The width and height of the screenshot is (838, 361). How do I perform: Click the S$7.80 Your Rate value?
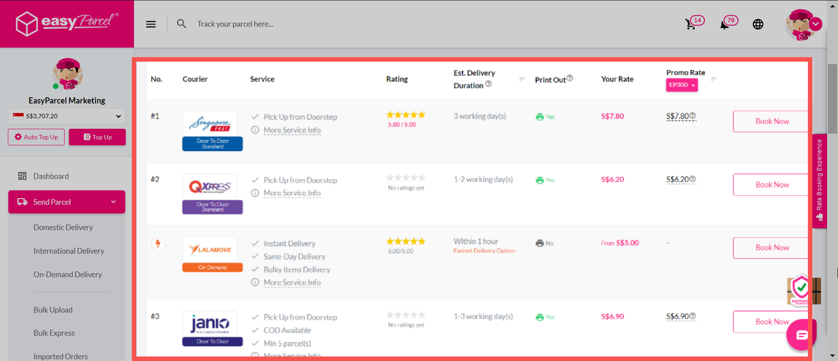612,116
